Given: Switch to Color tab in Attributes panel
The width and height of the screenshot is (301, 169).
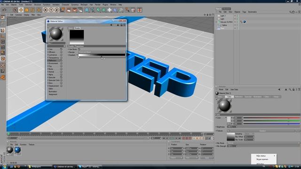Looking at the screenshot, I should [x=229, y=97].
